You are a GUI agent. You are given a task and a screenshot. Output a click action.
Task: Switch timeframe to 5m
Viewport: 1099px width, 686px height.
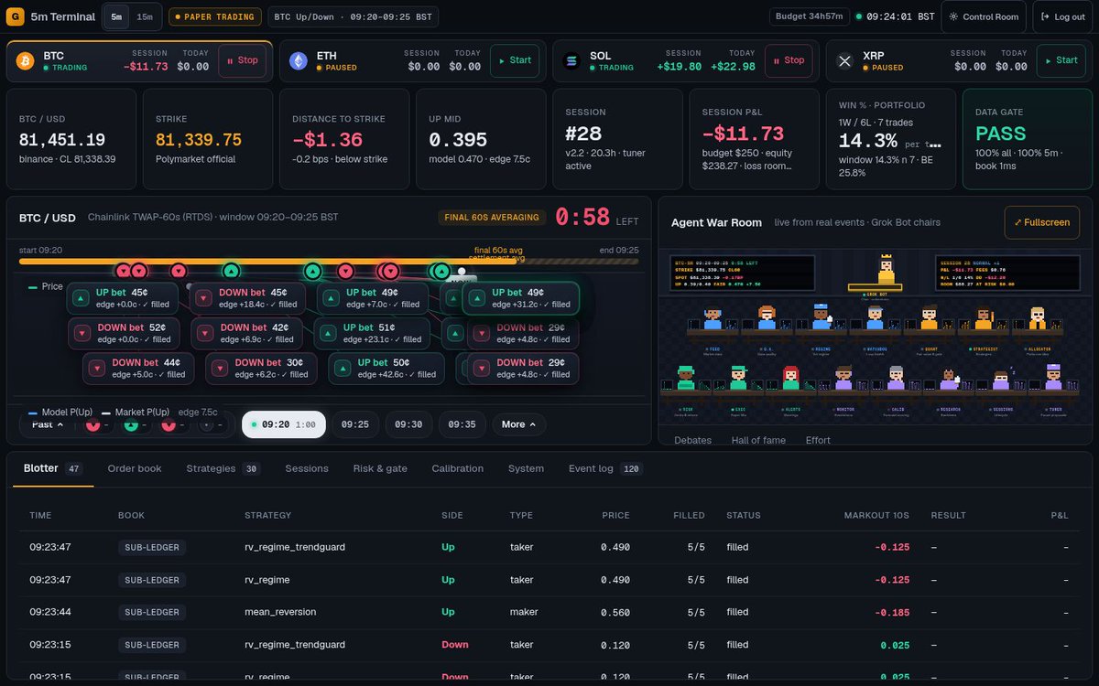coord(116,16)
